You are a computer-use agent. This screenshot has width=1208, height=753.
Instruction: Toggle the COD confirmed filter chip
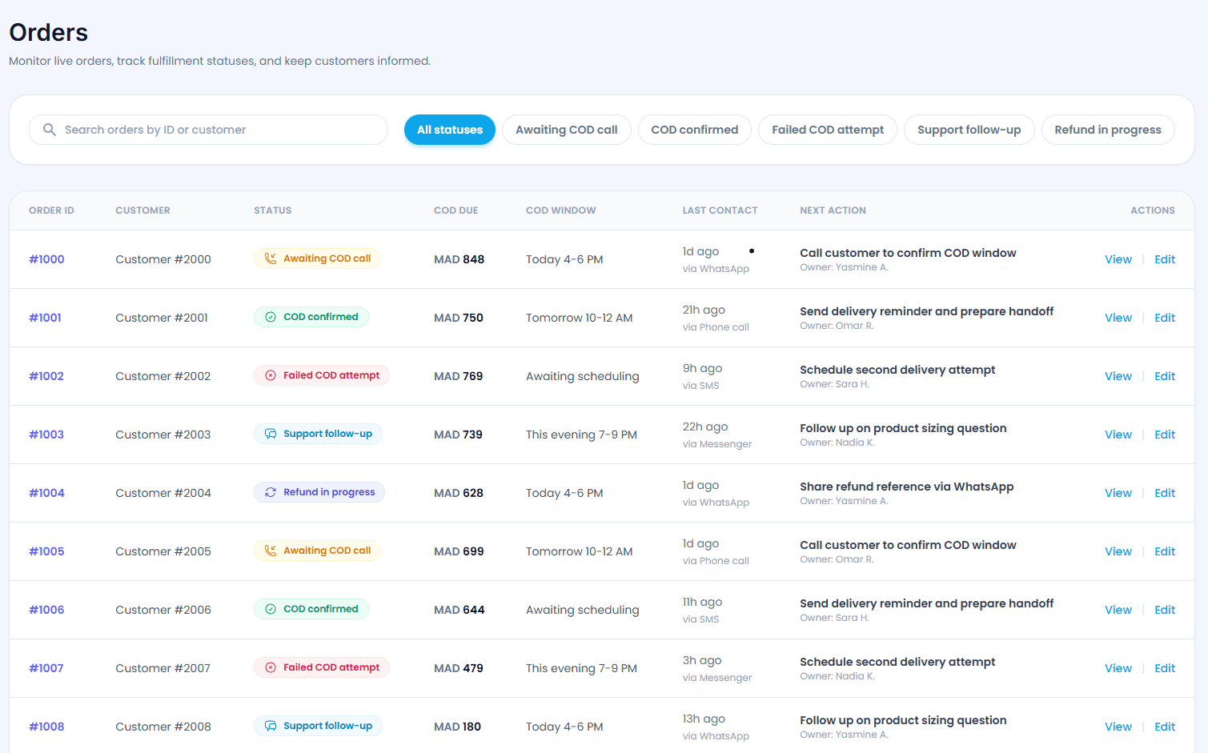point(694,129)
